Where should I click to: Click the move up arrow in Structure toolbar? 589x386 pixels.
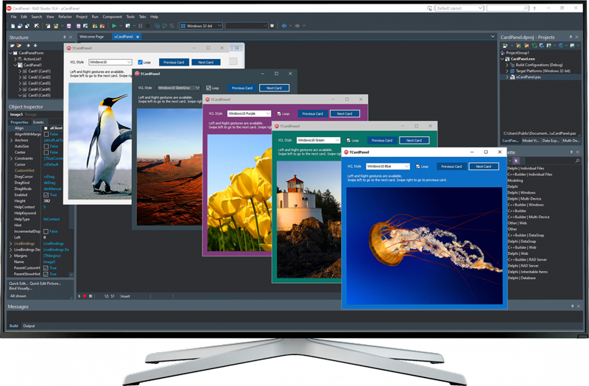coord(28,46)
